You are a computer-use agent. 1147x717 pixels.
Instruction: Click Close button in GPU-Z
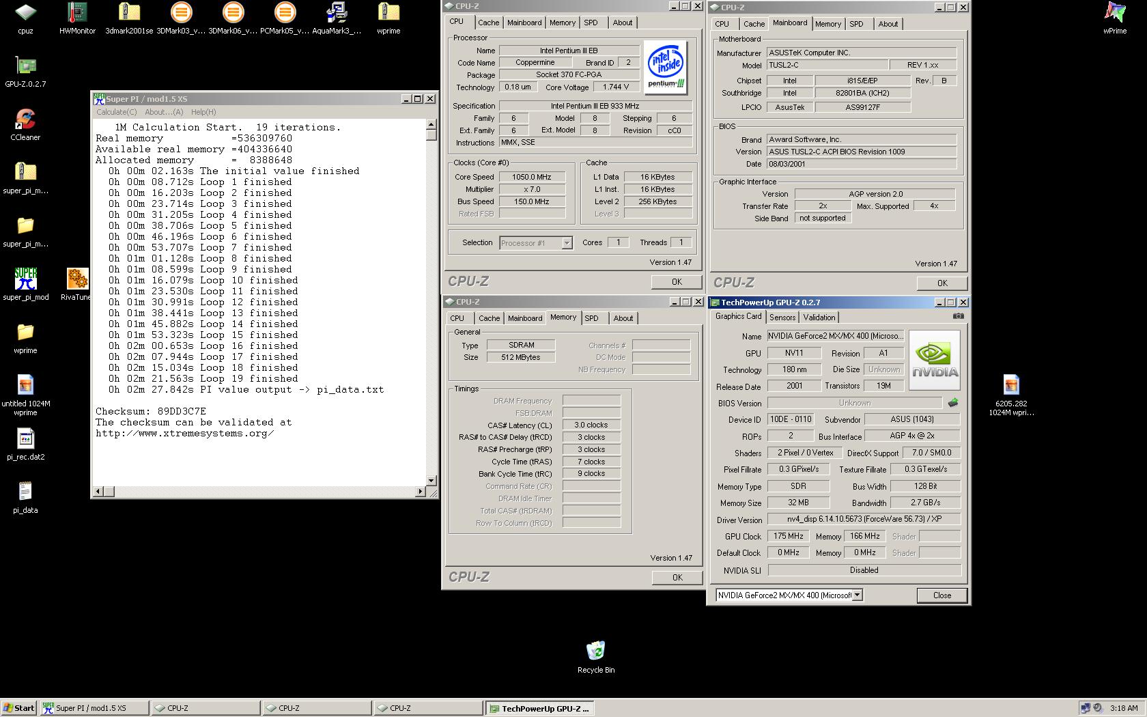coord(942,595)
